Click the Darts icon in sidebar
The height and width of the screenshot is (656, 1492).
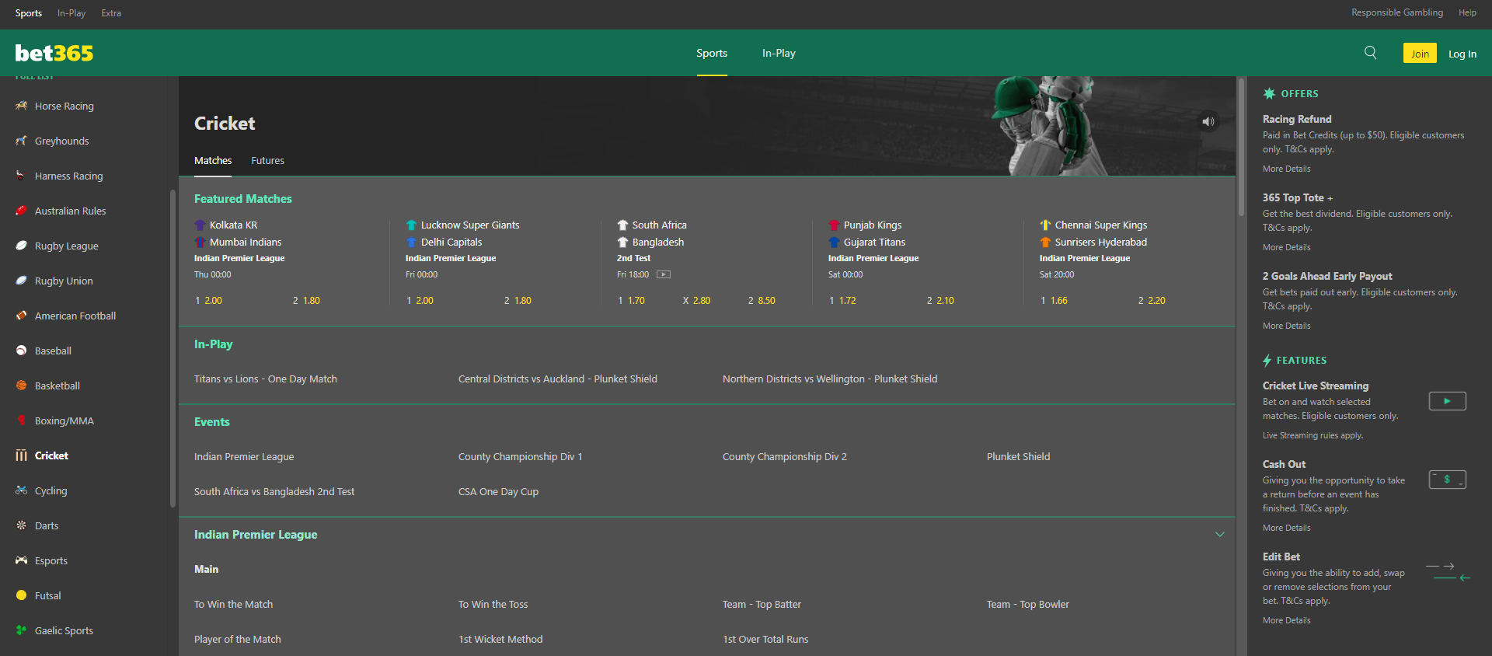[x=21, y=525]
